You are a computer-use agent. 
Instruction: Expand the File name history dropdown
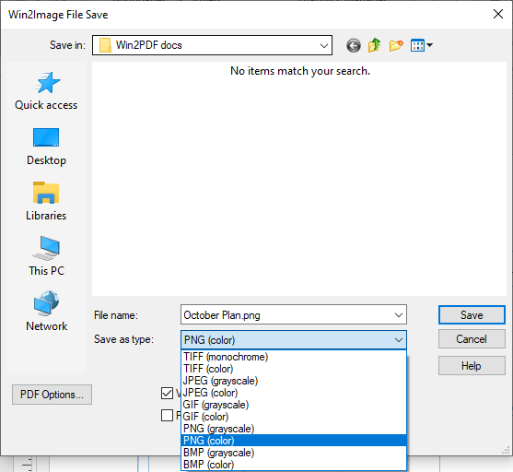[399, 315]
